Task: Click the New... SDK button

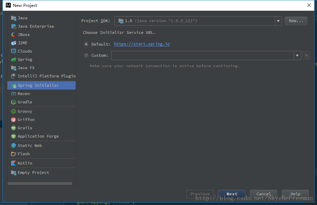Action: coord(296,21)
